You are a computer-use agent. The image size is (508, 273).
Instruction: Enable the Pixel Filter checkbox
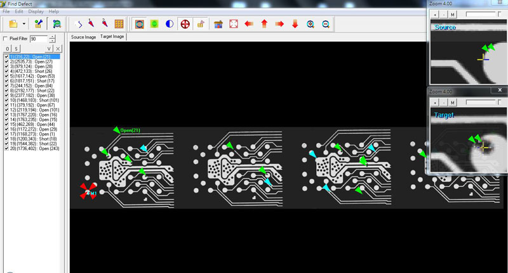pos(6,39)
